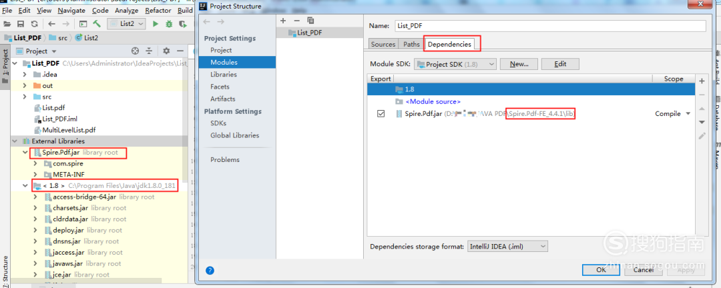Screen dimensions: 721x288
Task: Click the locate target icon in Project panel
Action: (135, 51)
